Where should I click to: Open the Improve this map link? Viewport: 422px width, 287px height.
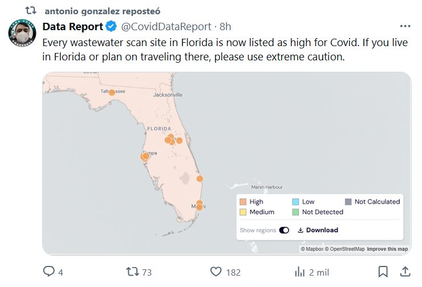[x=387, y=249]
